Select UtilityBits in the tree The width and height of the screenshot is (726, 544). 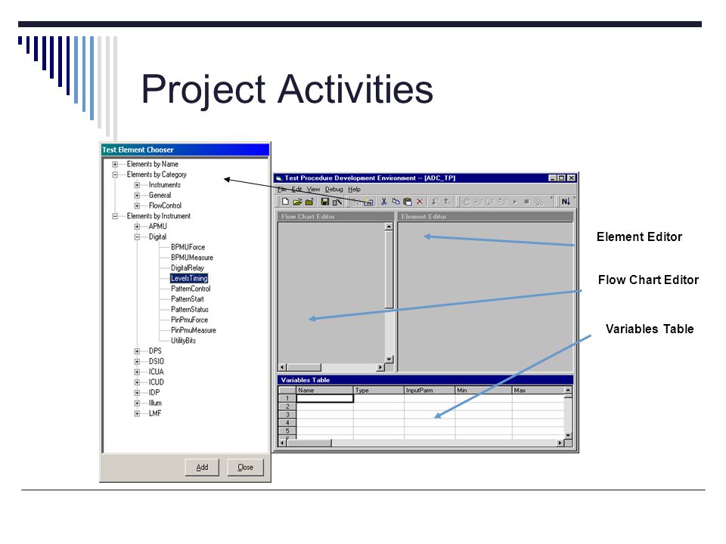[x=183, y=341]
